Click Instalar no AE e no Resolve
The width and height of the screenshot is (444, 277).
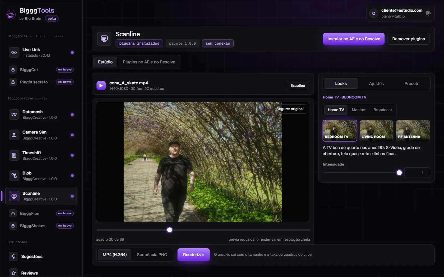pos(354,39)
